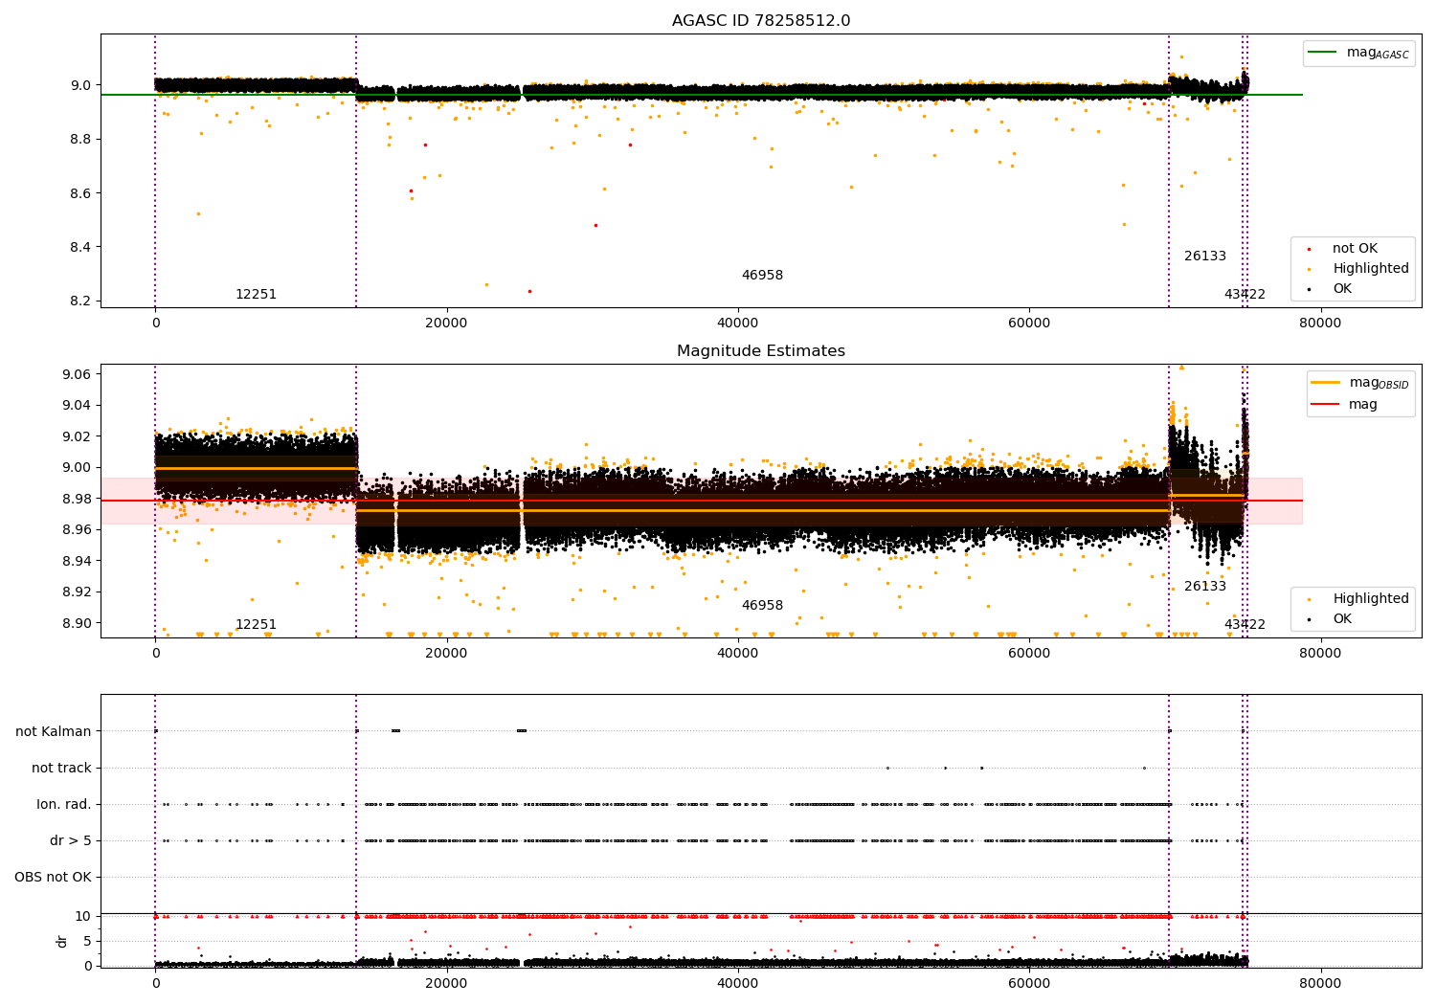Image resolution: width=1436 pixels, height=1005 pixels.
Task: Click the '9.0' y-axis tick label
Action: coord(80,85)
